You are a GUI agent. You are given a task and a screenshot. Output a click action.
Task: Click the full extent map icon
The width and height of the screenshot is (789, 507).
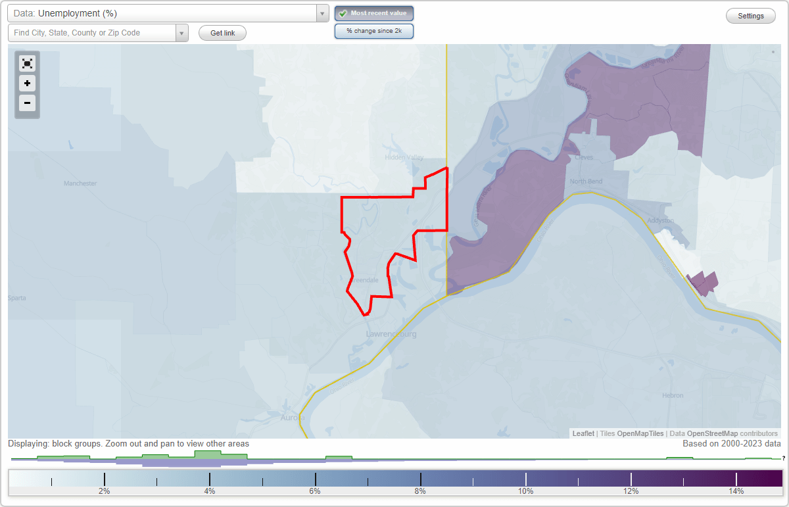[x=27, y=63]
